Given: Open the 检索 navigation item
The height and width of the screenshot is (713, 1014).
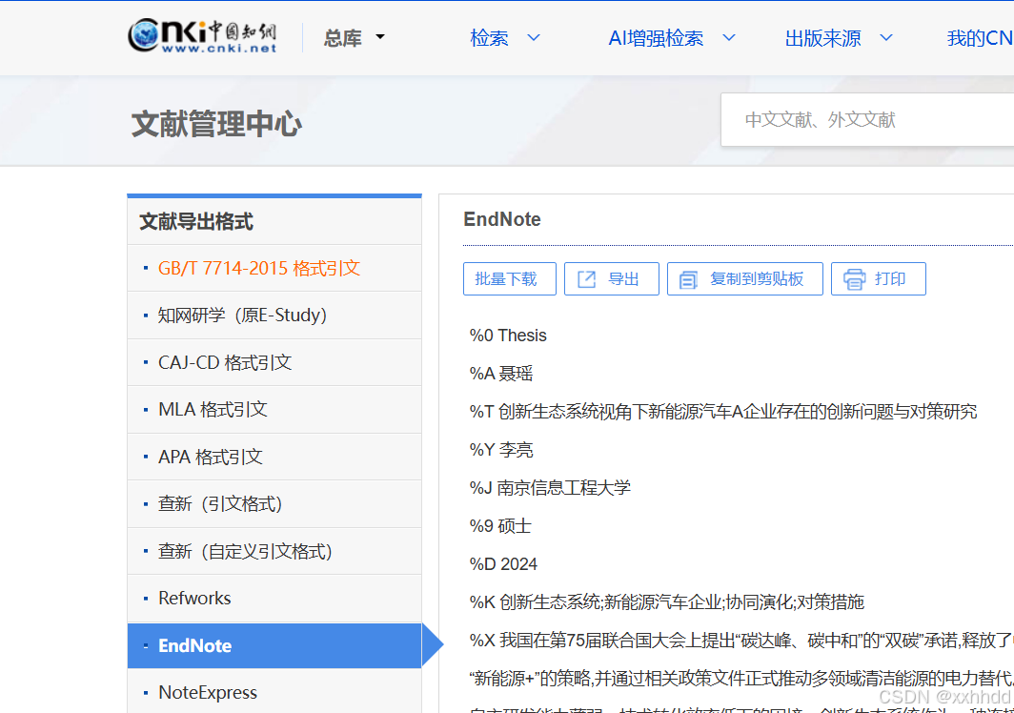Looking at the screenshot, I should [x=490, y=38].
